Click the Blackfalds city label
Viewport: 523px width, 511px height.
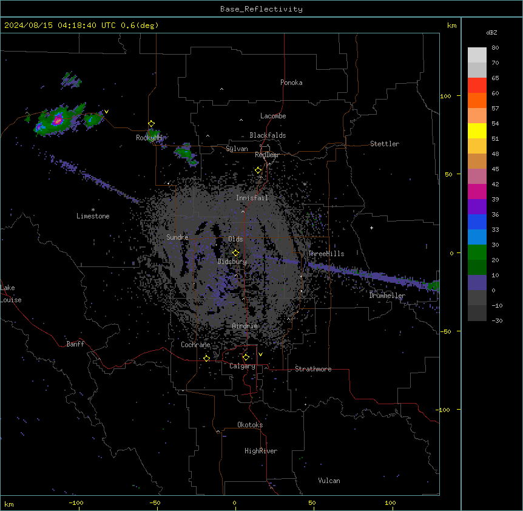[268, 135]
